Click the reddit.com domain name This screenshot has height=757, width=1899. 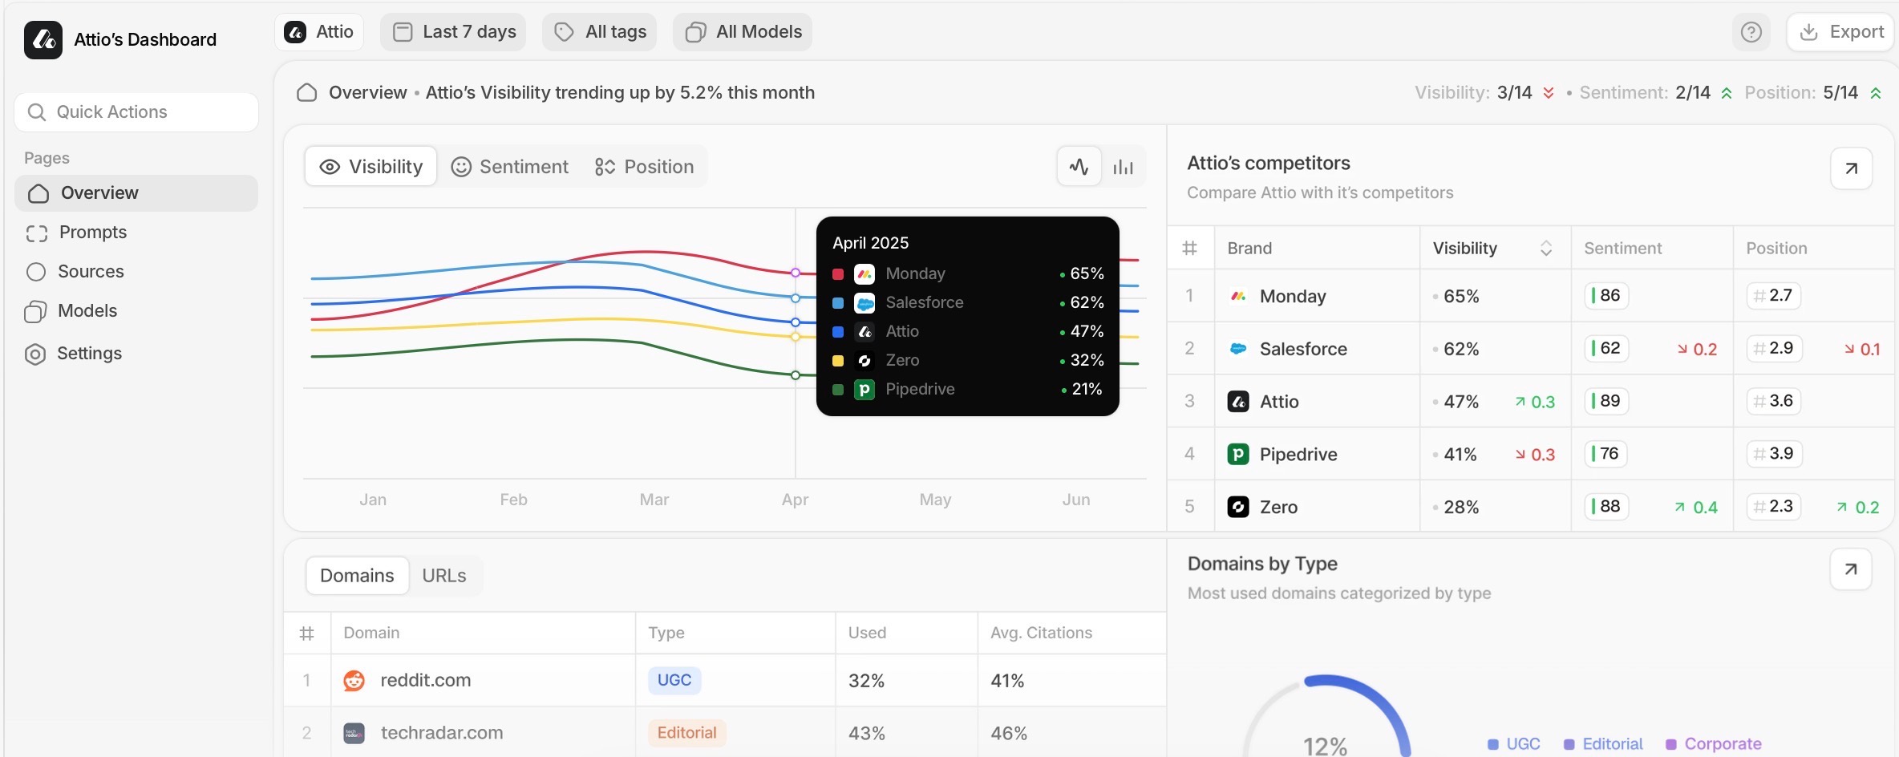coord(426,681)
